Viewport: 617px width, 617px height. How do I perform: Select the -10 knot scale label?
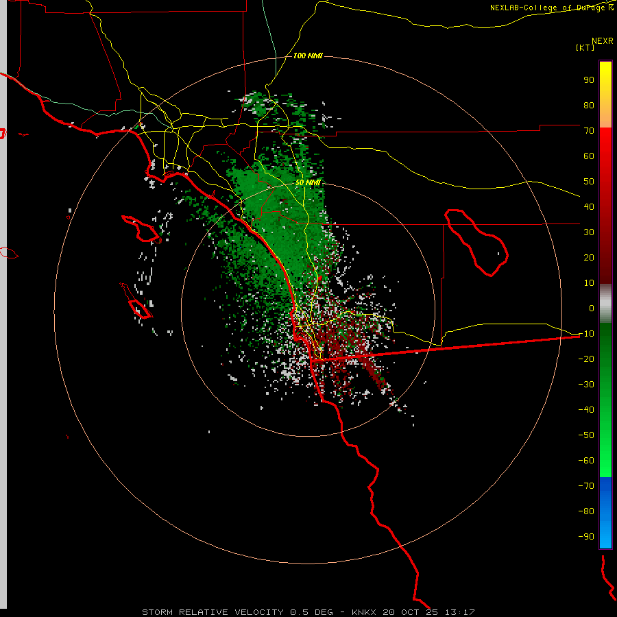(x=586, y=334)
